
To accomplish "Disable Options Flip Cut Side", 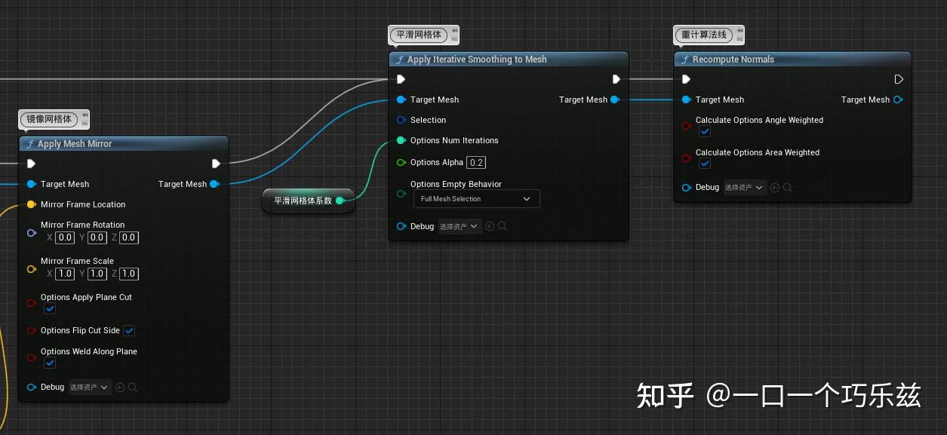I will [129, 330].
